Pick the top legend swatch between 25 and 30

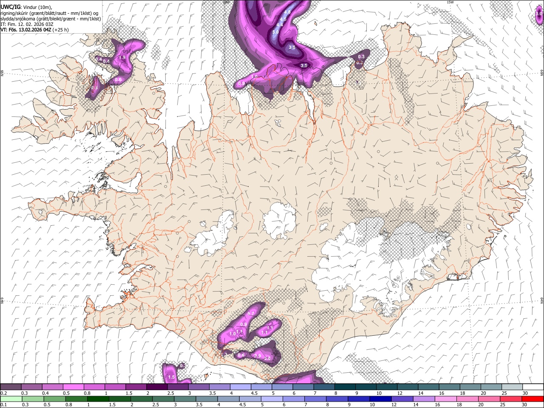513,387
